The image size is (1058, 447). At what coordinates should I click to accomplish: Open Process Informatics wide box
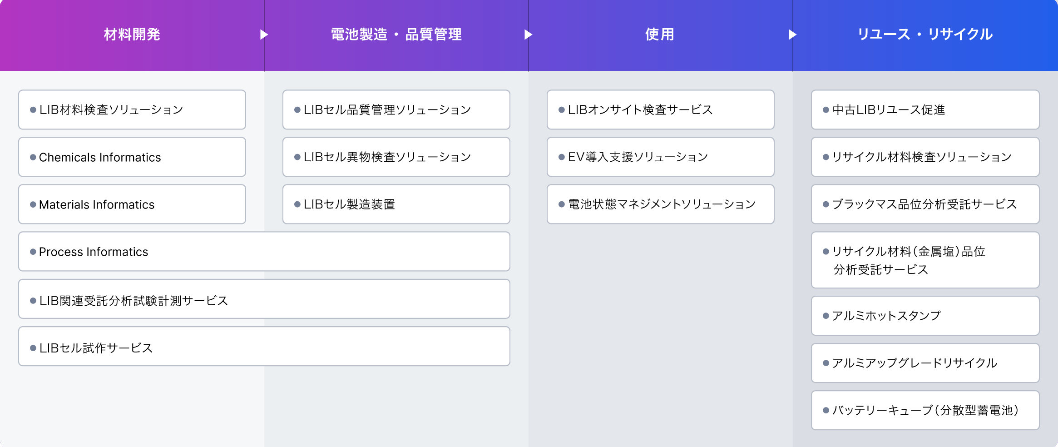point(264,252)
